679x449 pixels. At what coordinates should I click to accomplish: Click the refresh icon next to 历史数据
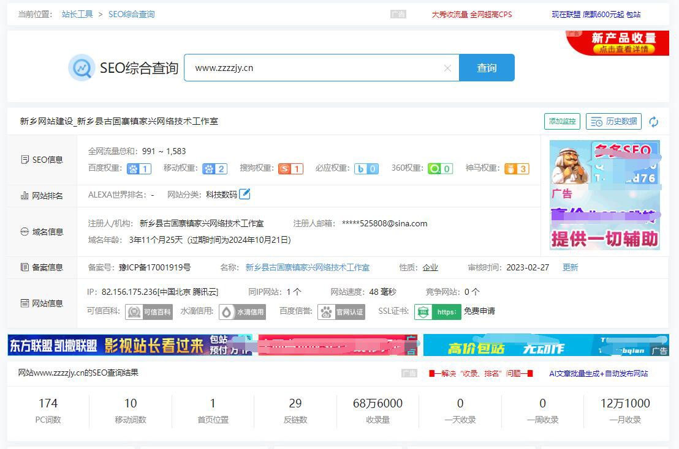pos(654,122)
